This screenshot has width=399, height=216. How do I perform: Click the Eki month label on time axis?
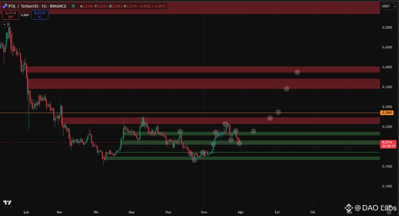(313, 212)
